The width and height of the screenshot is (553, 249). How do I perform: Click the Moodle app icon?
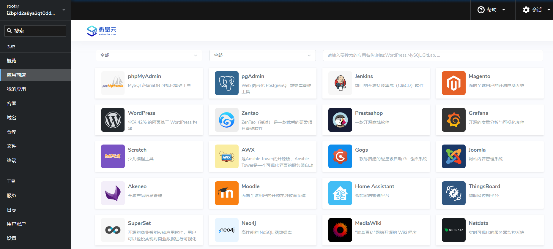coord(226,193)
